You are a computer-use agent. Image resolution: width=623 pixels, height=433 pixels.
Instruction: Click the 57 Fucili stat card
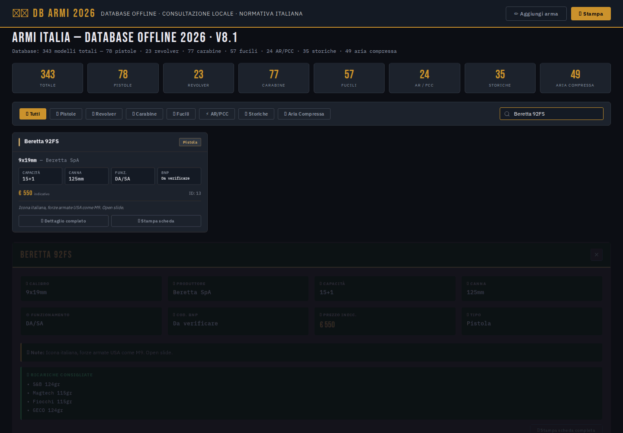(349, 78)
